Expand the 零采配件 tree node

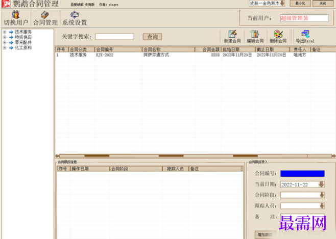(5, 42)
